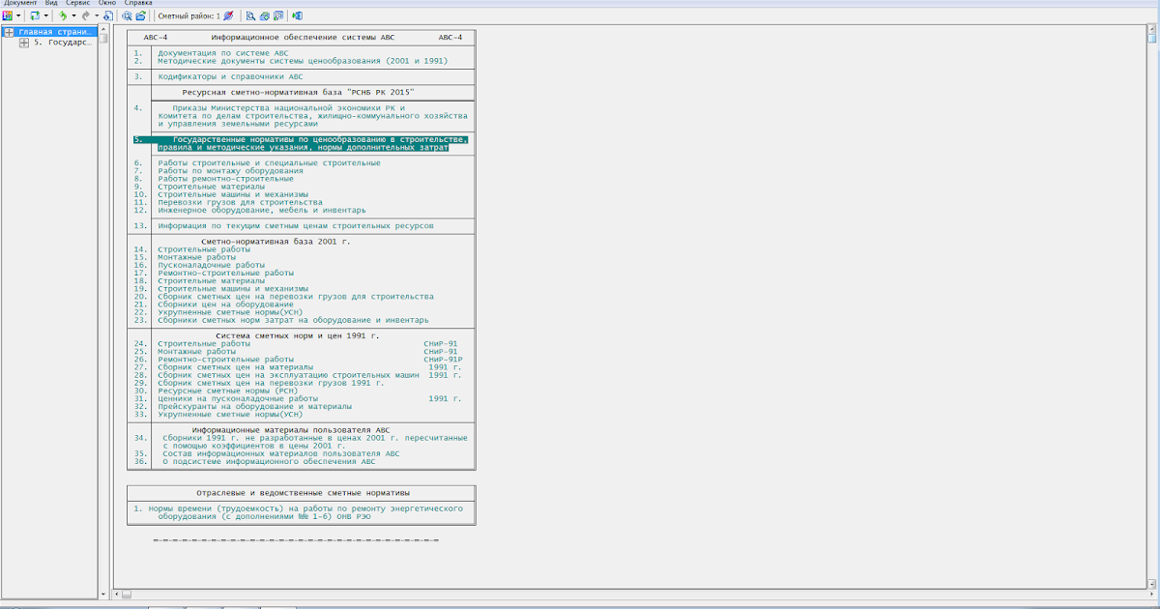Open item 8 Работы ремонтно-строительные
1160x609 pixels.
tap(226, 178)
